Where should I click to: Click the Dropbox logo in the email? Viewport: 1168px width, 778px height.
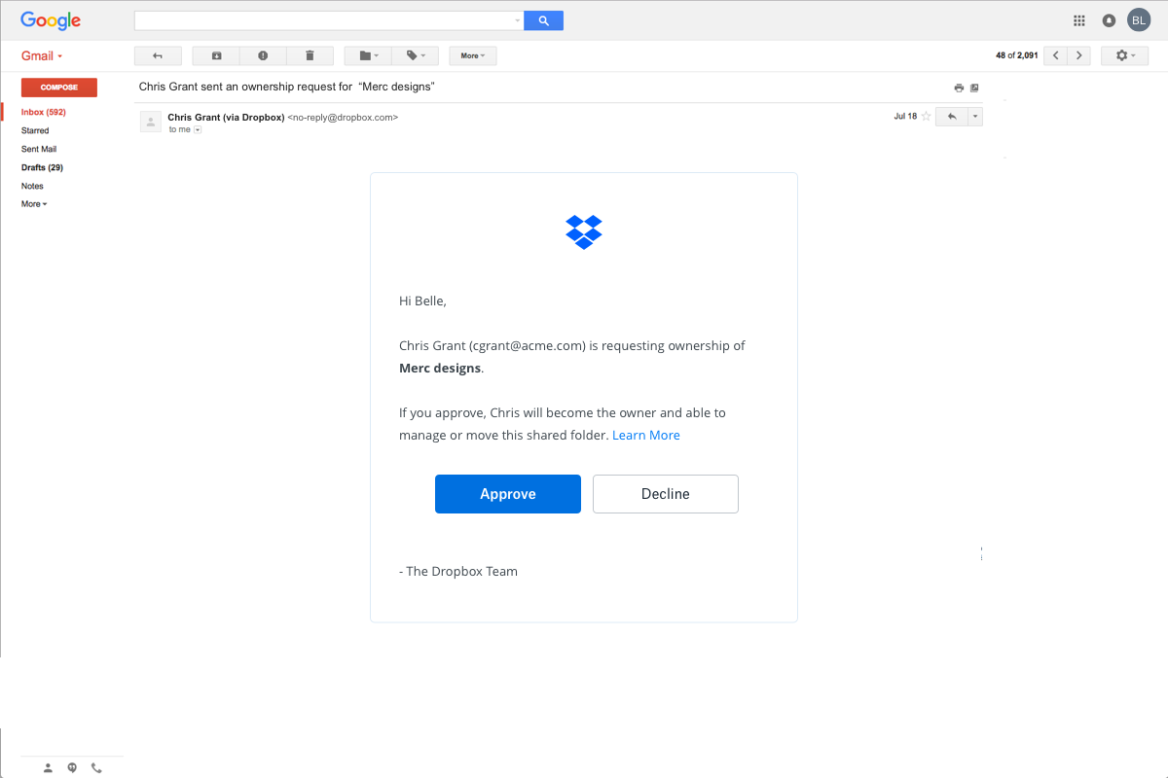point(584,232)
